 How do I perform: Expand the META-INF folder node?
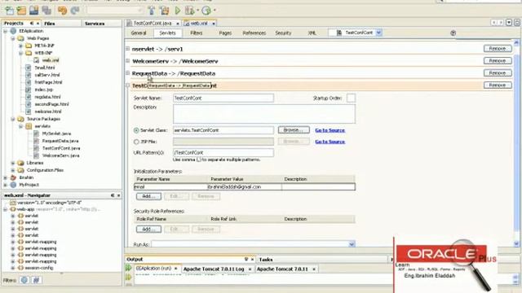(x=20, y=46)
